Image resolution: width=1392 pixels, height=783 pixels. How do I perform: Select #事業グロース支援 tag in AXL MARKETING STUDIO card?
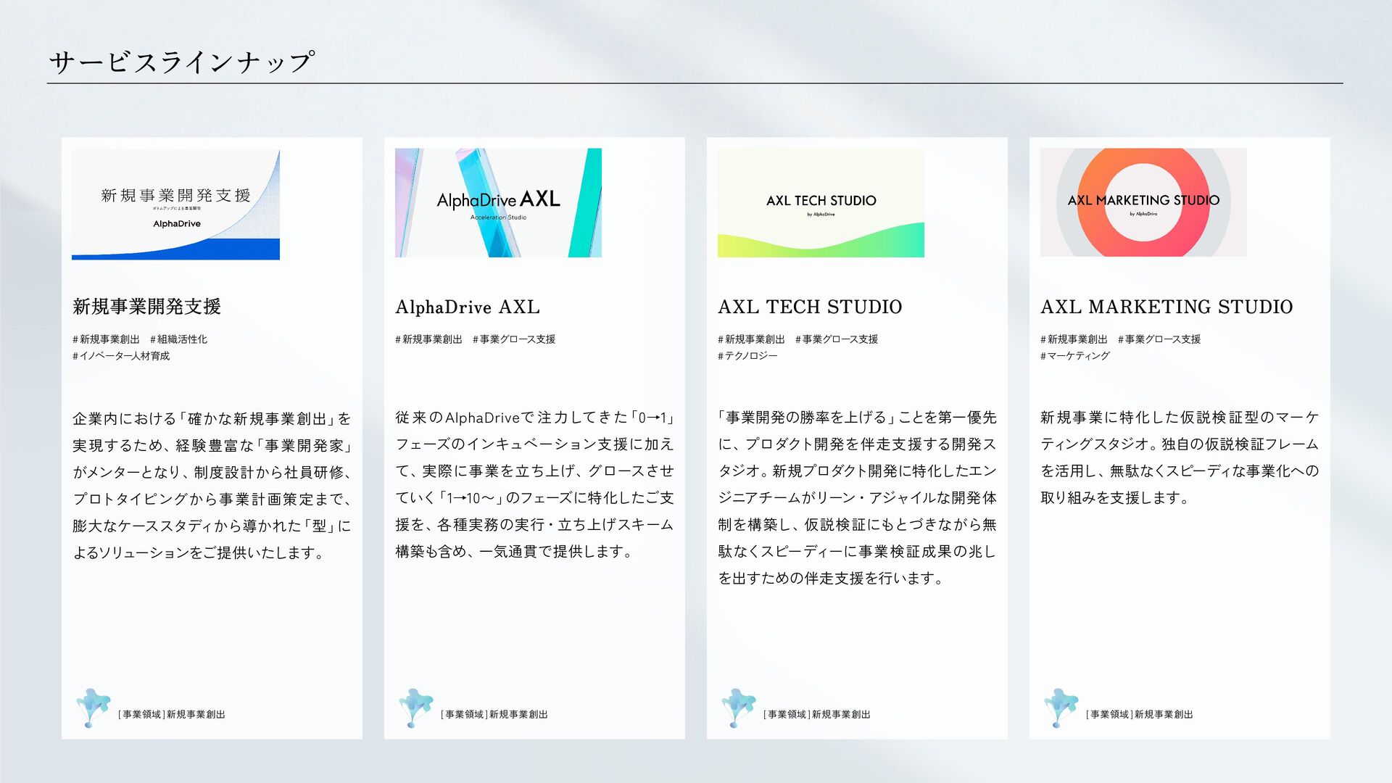[x=1159, y=339]
